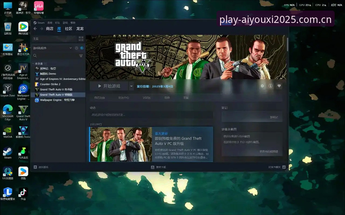This screenshot has height=215, width=345.
Task: Open GTA V manage gear icon
Action: 262,86
